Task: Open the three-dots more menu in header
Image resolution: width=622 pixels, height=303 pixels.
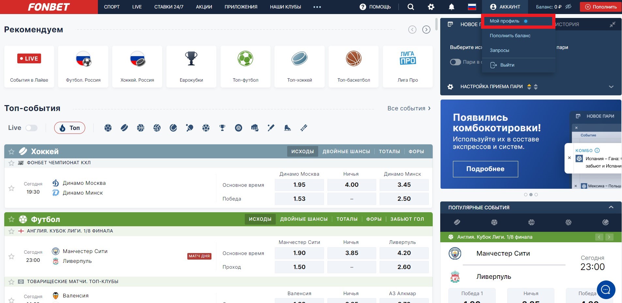Action: (x=317, y=7)
